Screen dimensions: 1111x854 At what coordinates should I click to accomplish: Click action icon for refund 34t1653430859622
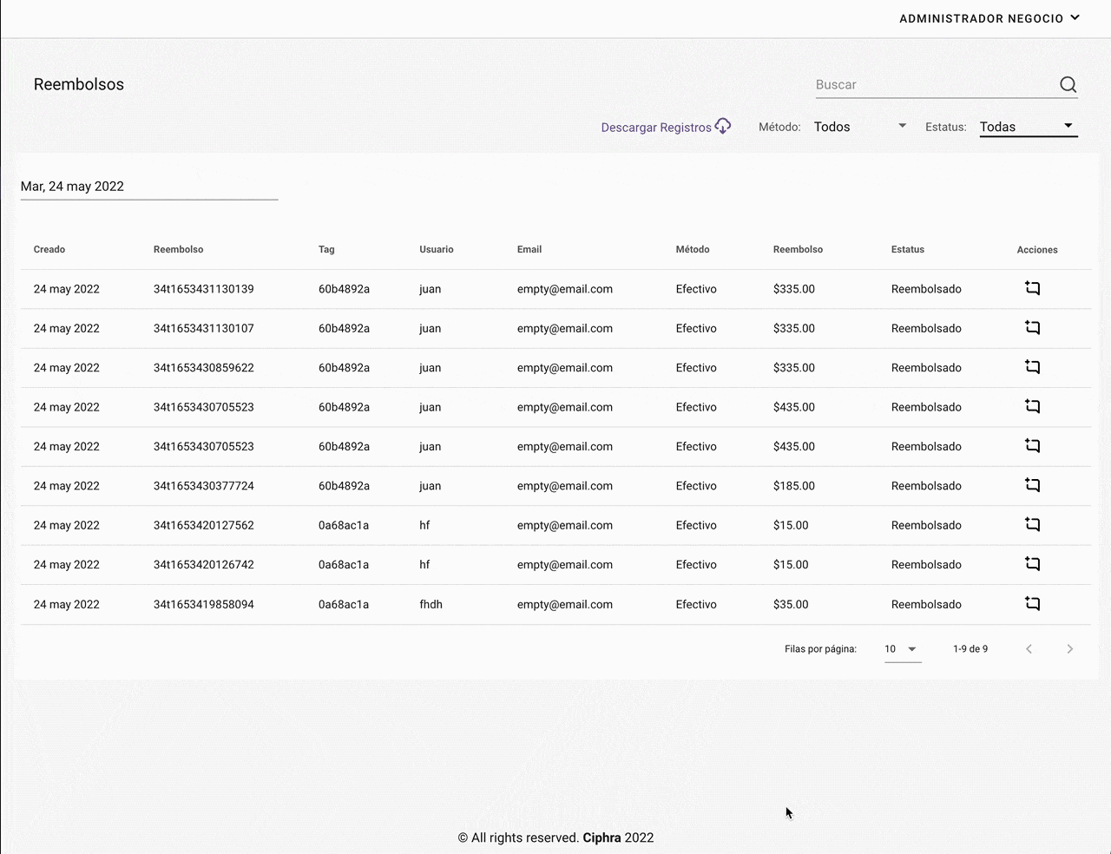(x=1032, y=367)
